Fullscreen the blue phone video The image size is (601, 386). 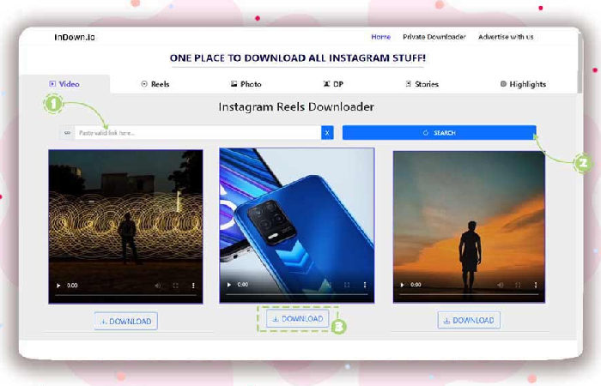[x=347, y=285]
